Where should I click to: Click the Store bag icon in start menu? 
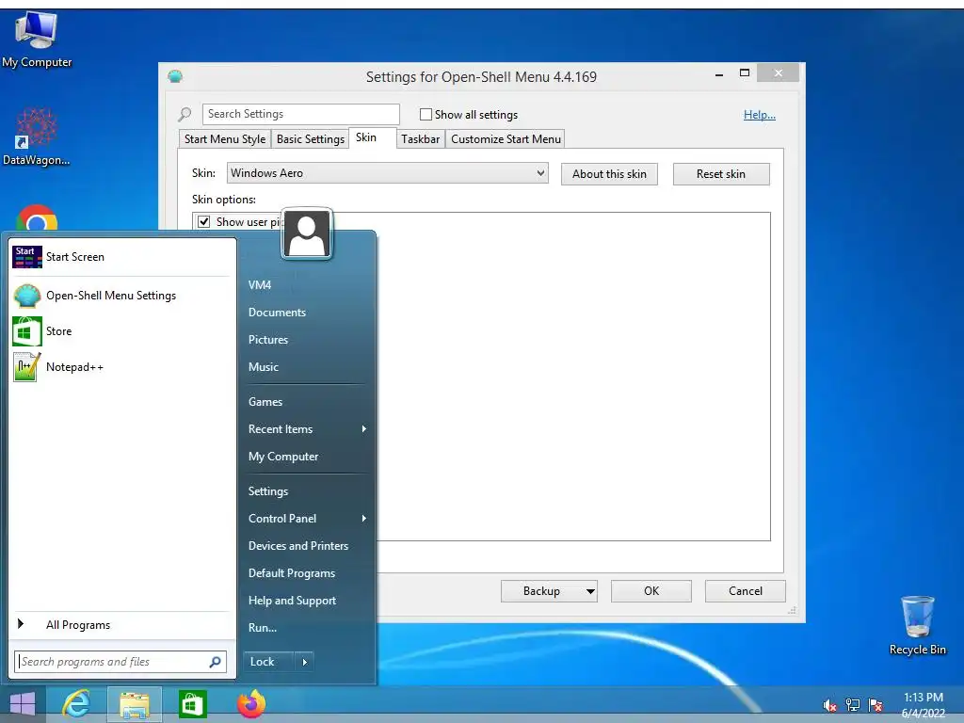tap(27, 331)
